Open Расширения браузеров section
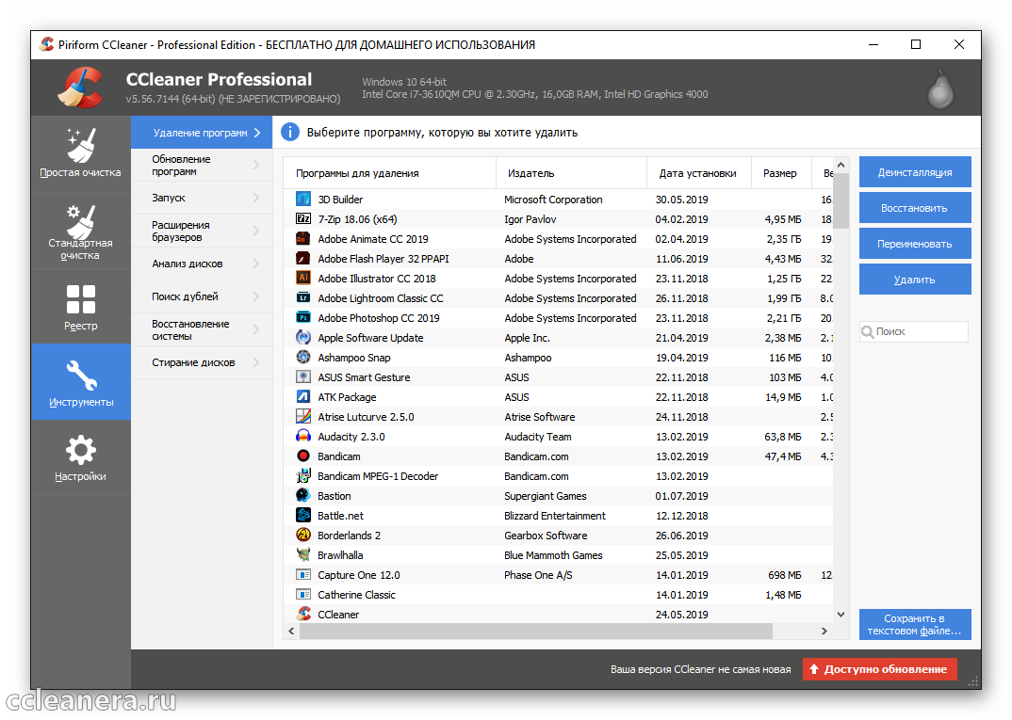The image size is (1012, 720). 201,232
